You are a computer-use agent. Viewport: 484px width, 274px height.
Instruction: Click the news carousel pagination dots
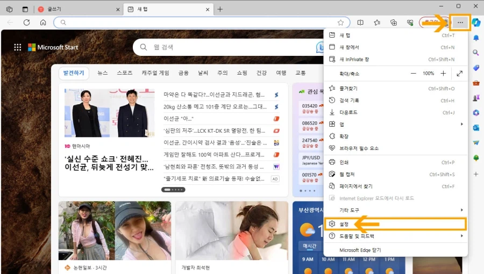173,190
